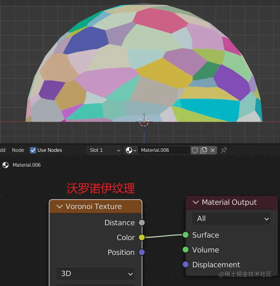
Task: Click the Distance output socket
Action: 142,223
